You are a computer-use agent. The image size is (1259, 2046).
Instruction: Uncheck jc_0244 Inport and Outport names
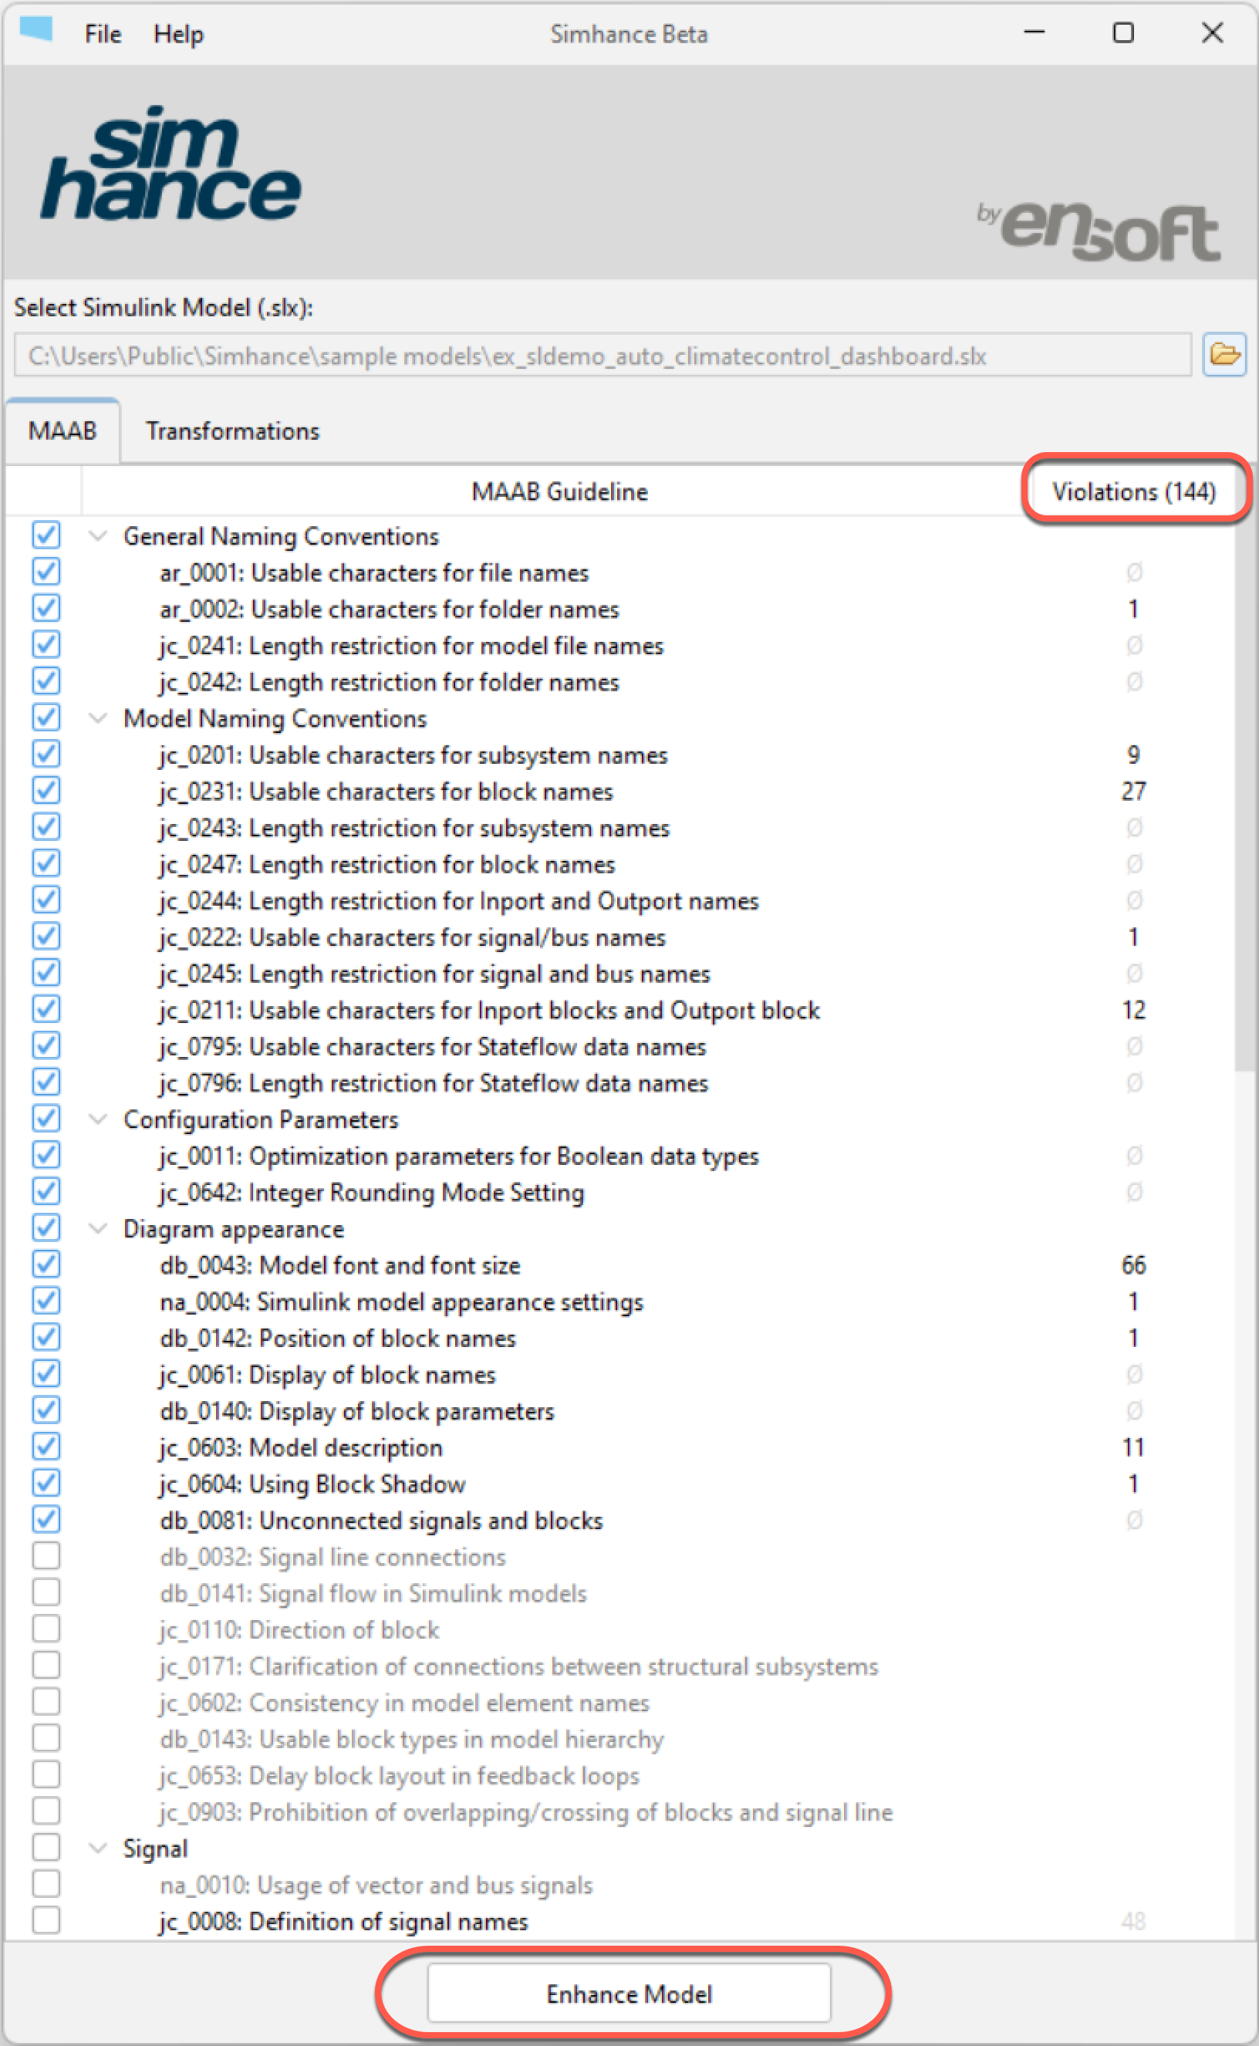(x=46, y=900)
